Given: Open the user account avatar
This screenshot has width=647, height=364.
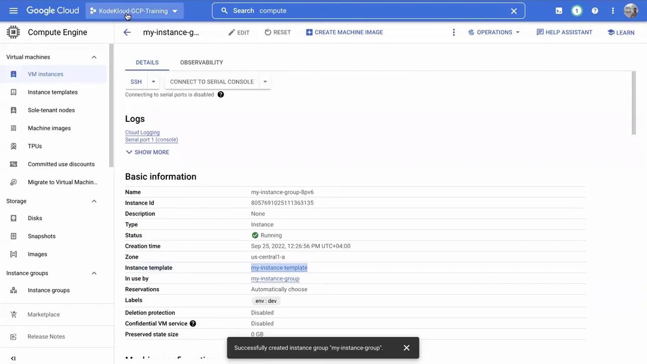Looking at the screenshot, I should coord(631,11).
